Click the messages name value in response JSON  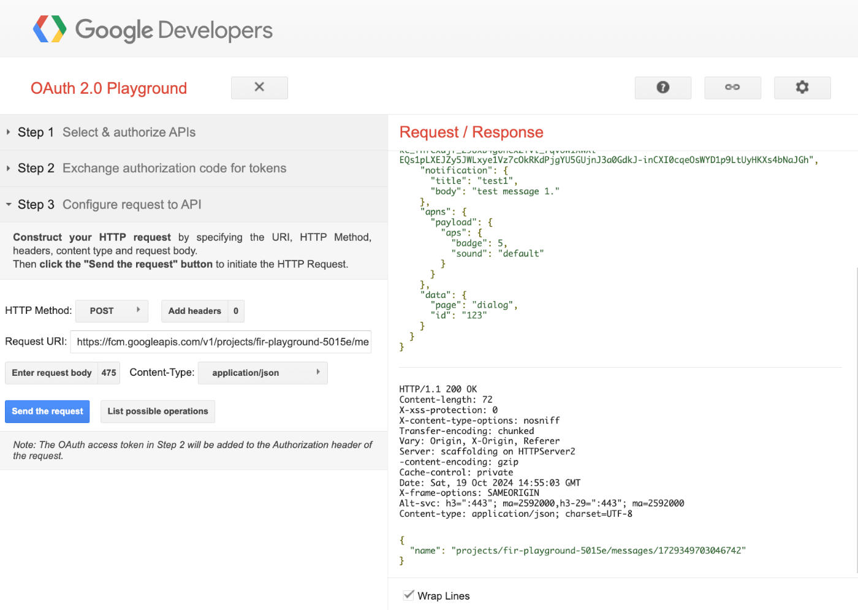(598, 551)
